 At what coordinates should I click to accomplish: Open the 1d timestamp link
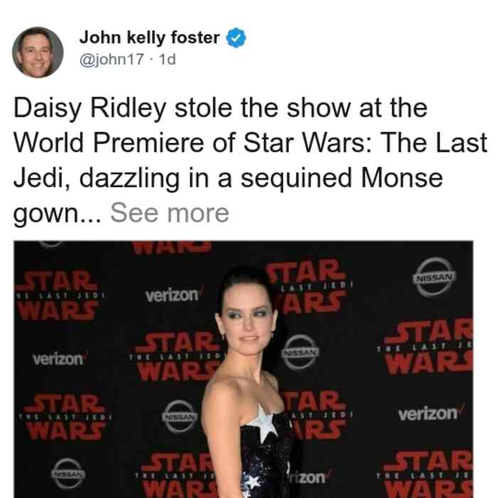pyautogui.click(x=167, y=59)
